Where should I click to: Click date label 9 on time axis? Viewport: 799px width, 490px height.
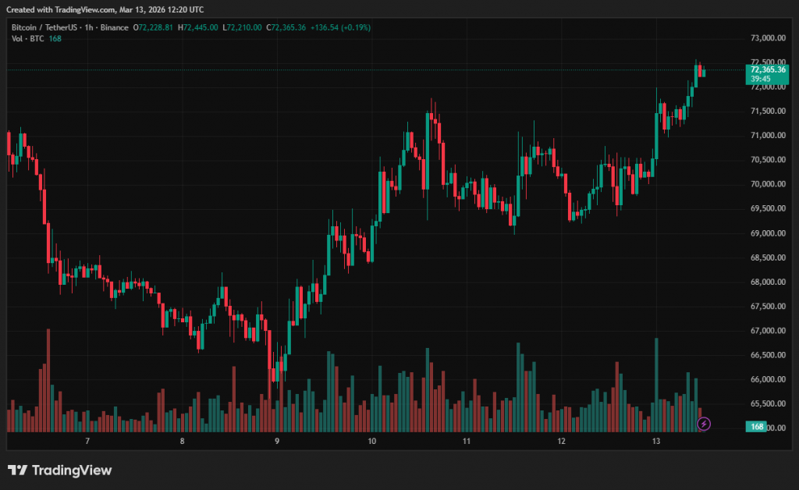tap(277, 442)
